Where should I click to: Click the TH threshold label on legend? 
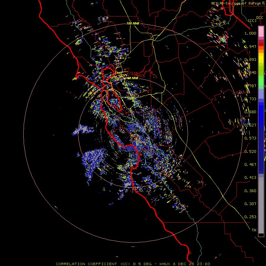(x=254, y=230)
